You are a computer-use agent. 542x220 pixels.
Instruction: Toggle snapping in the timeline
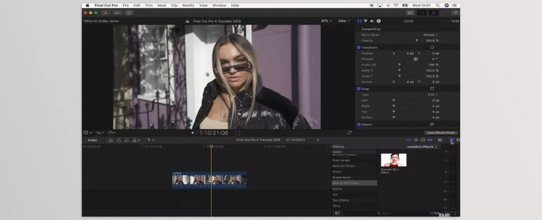[430, 140]
